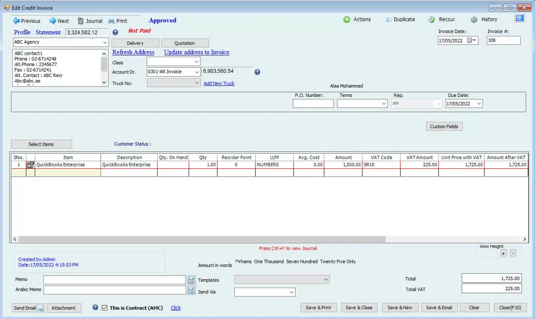The width and height of the screenshot is (535, 319).
Task: Open the Due Date dropdown
Action: 479,104
